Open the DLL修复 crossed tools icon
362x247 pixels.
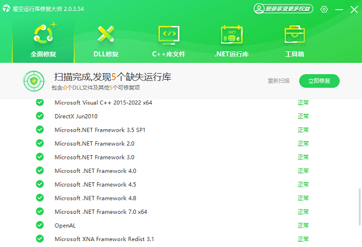[106, 34]
